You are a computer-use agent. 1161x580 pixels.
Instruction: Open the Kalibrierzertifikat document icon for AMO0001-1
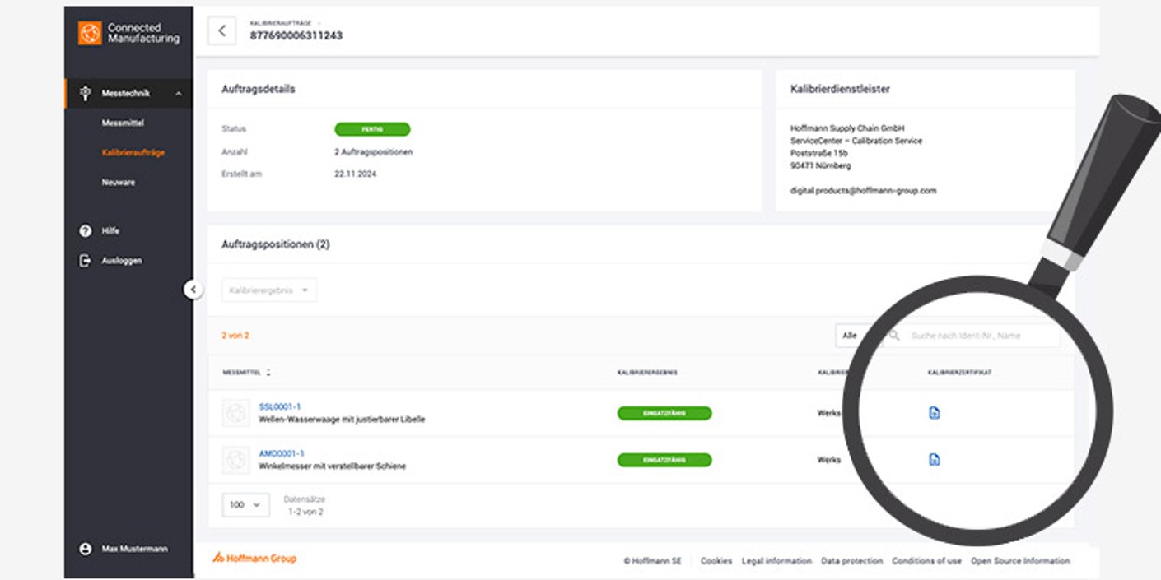coord(934,460)
